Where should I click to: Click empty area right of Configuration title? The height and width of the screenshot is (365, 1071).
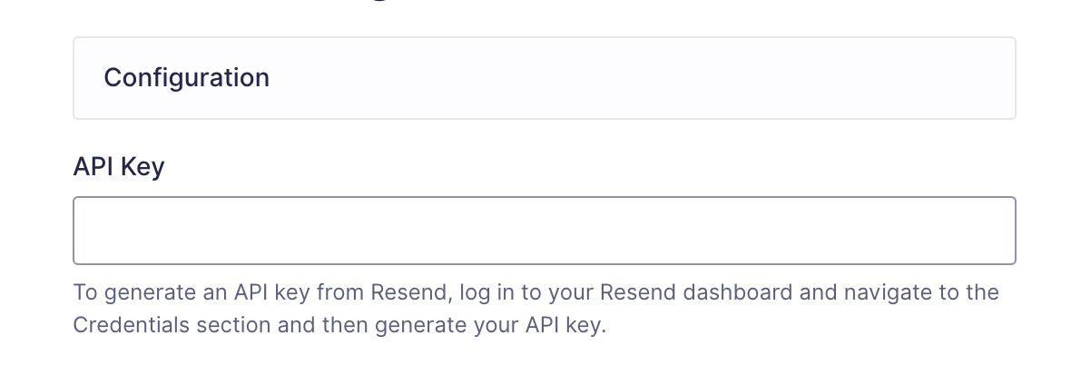(x=642, y=78)
